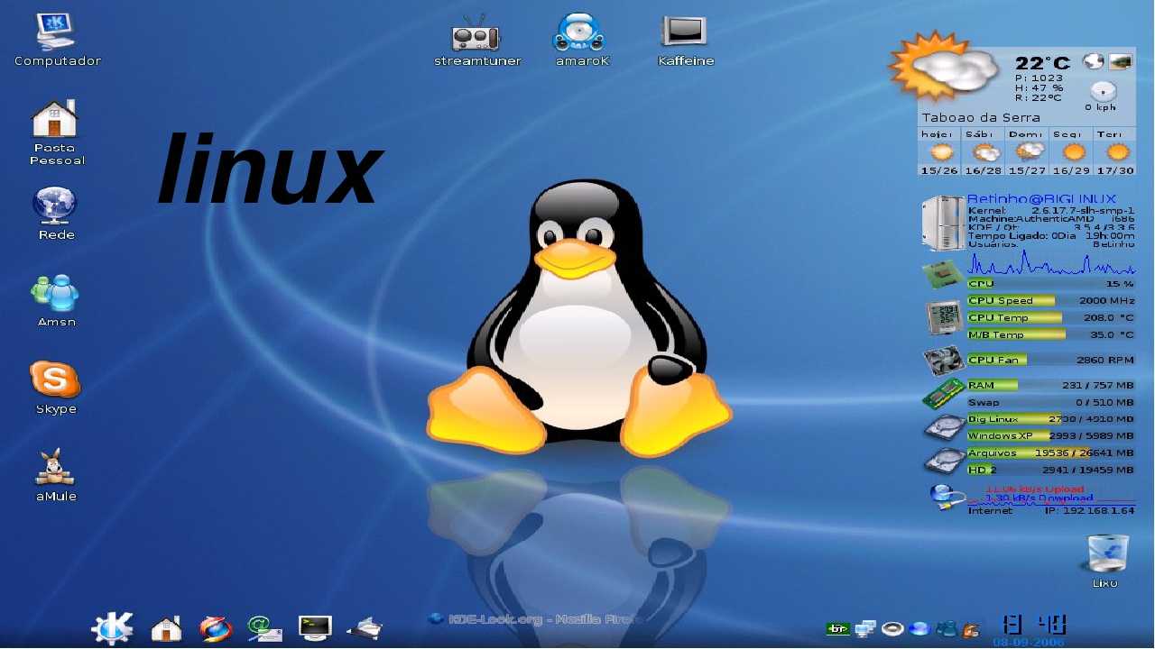Click the Swap 0 / 510 MB row
This screenshot has height=649, width=1155.
pyautogui.click(x=1051, y=403)
